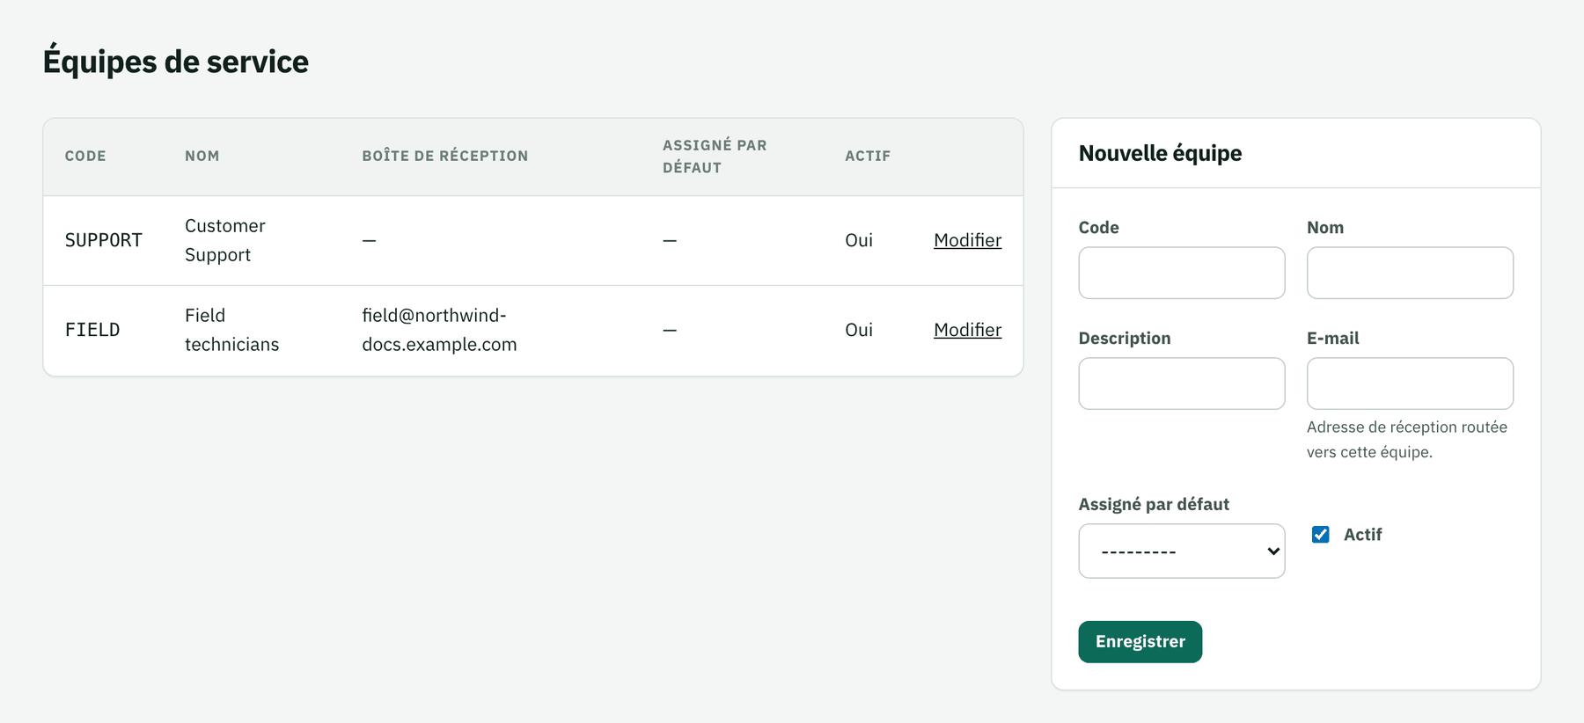Viewport: 1584px width, 723px height.
Task: Click Oui in the FIELD row
Action: [859, 330]
